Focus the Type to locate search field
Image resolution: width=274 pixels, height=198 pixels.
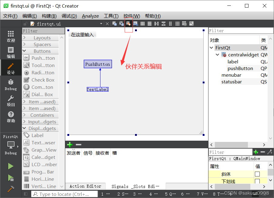(x=65, y=194)
